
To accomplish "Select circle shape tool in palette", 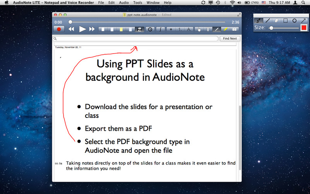I will point(294,21).
